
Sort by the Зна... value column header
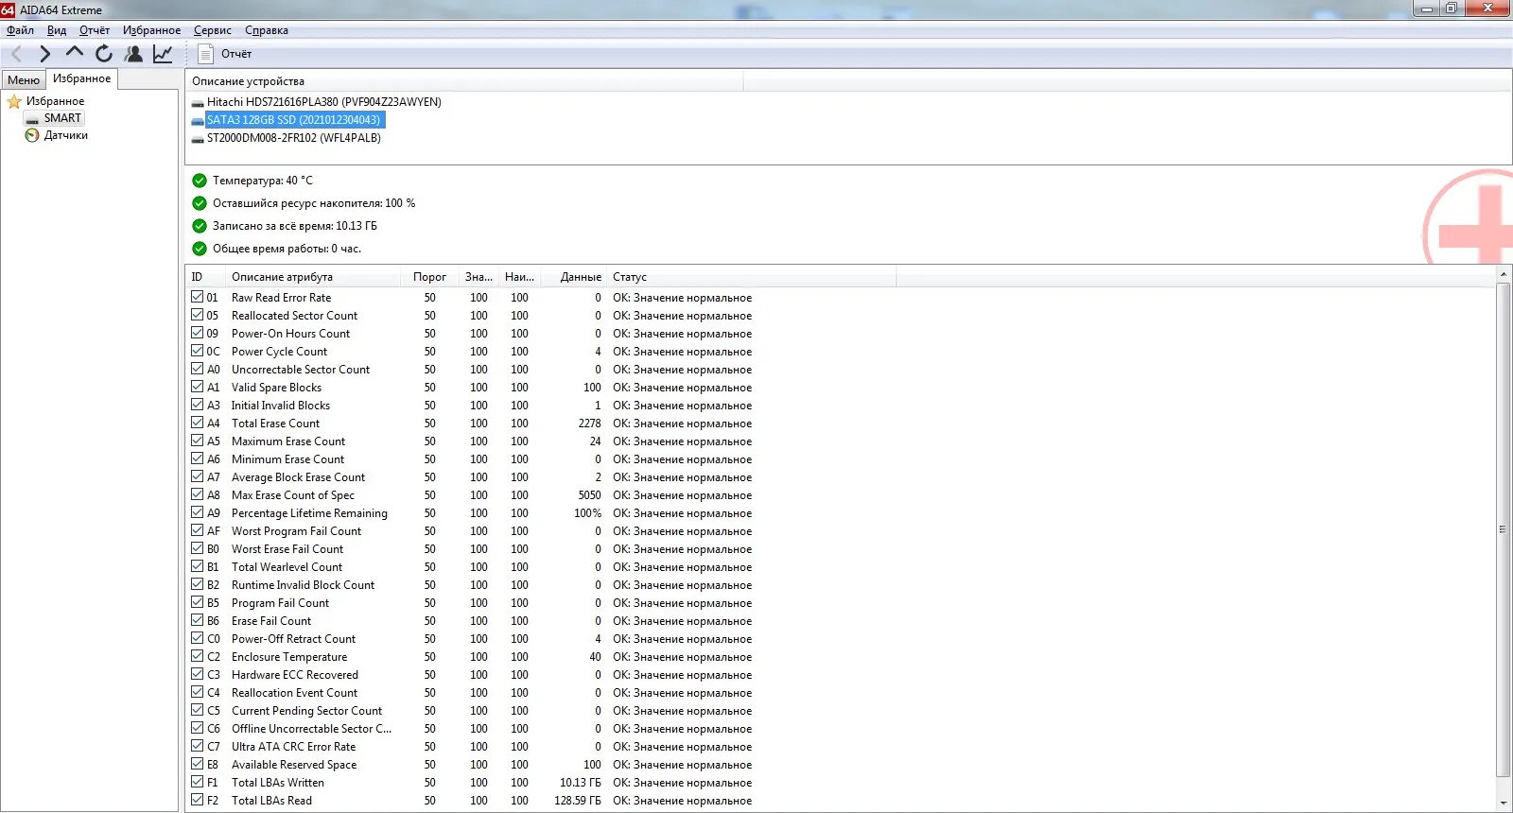tap(478, 277)
